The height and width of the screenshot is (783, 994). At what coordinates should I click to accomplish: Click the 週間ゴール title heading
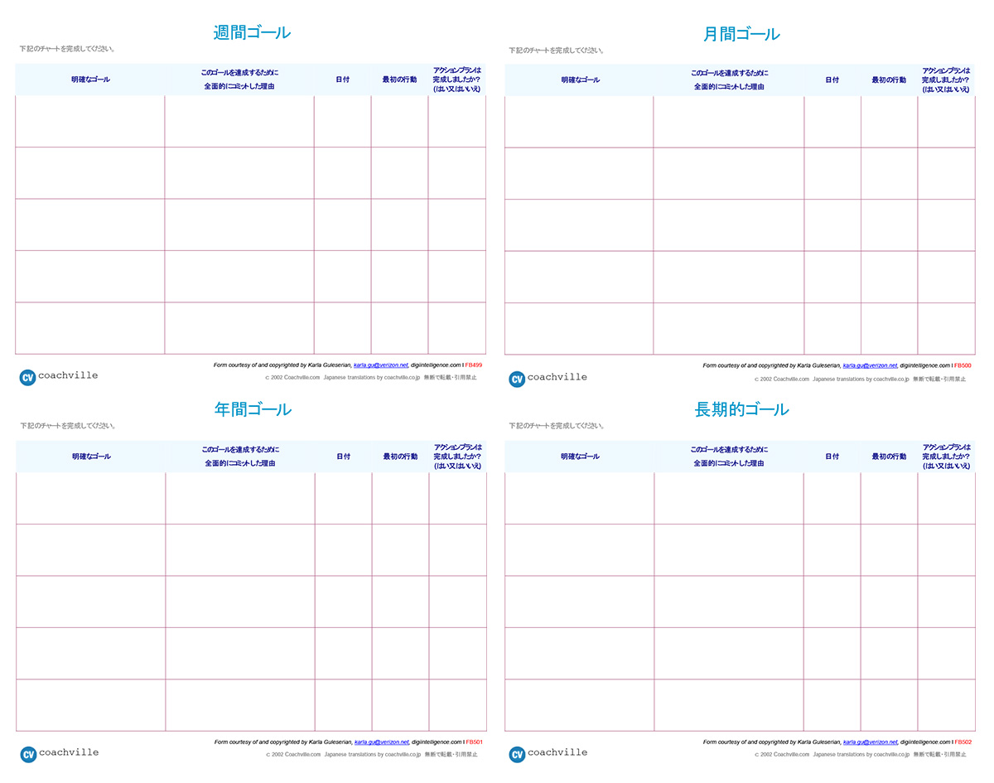(252, 33)
